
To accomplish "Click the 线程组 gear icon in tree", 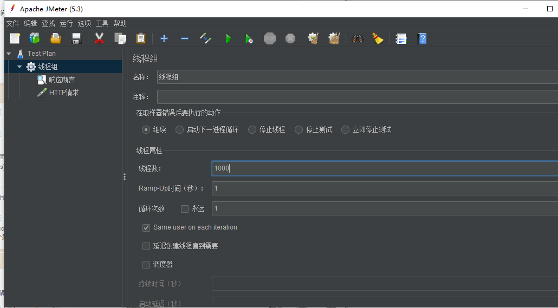I will (x=31, y=67).
